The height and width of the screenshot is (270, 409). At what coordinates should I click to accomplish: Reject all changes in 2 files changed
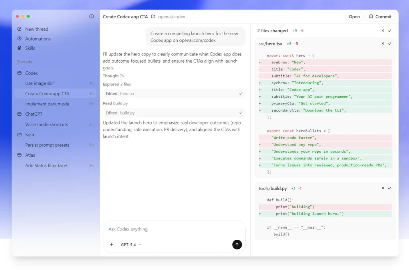(x=383, y=30)
